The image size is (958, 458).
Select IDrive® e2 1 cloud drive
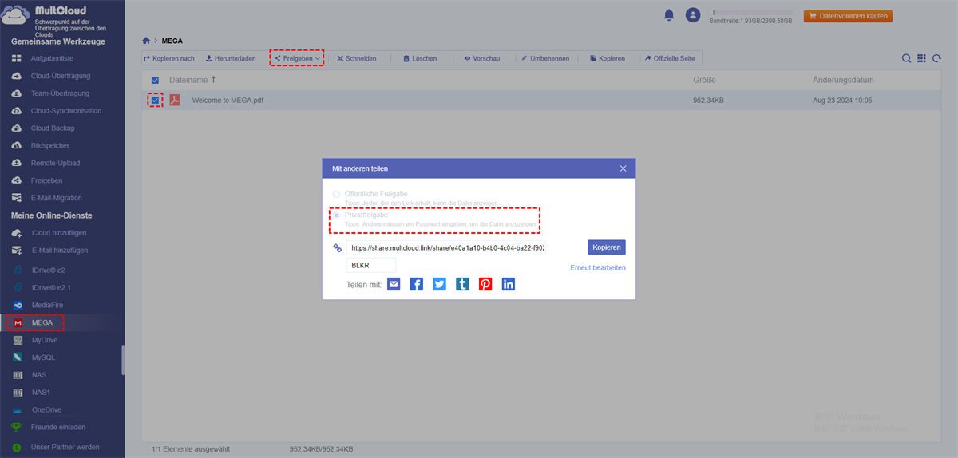click(x=53, y=287)
